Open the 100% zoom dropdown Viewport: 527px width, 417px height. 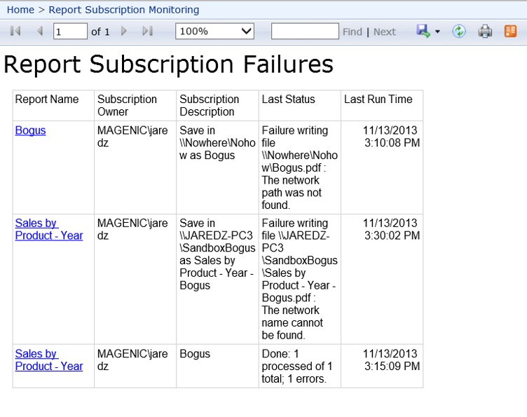214,32
